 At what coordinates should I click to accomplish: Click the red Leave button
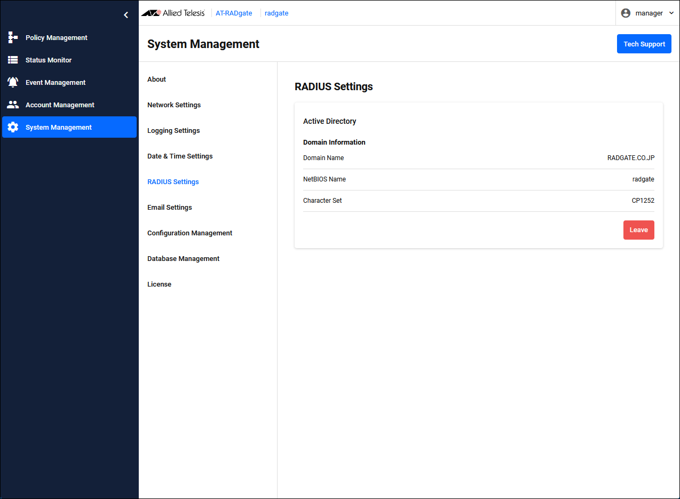point(638,230)
